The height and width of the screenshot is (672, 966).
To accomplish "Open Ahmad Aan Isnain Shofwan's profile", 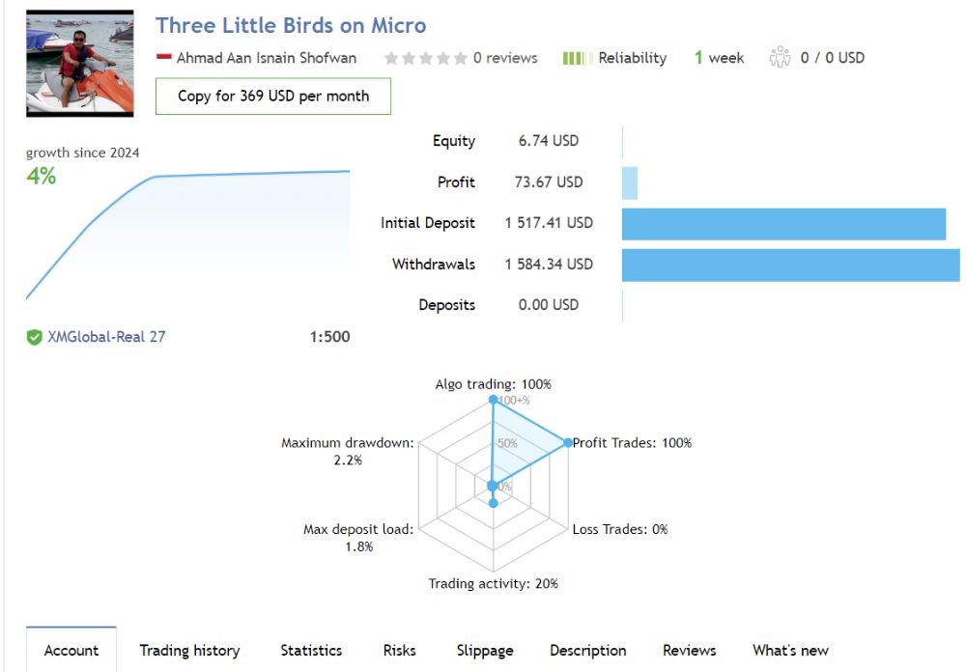I will click(x=266, y=58).
